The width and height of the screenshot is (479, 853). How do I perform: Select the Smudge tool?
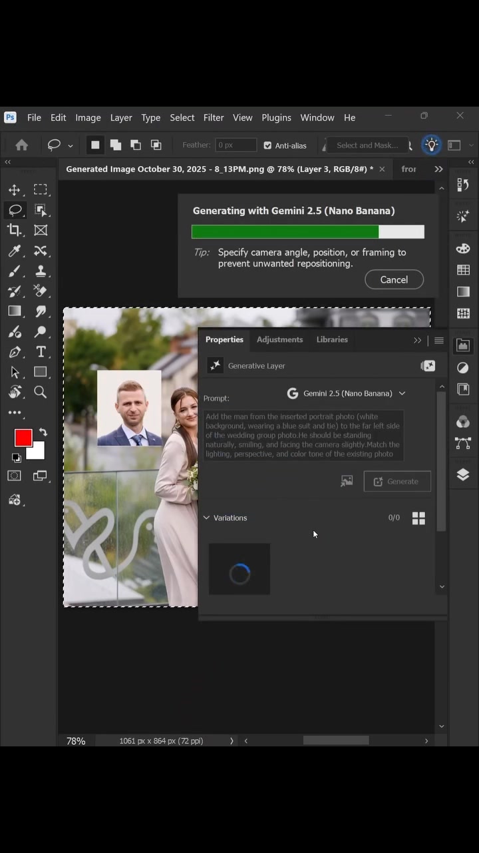(x=41, y=311)
